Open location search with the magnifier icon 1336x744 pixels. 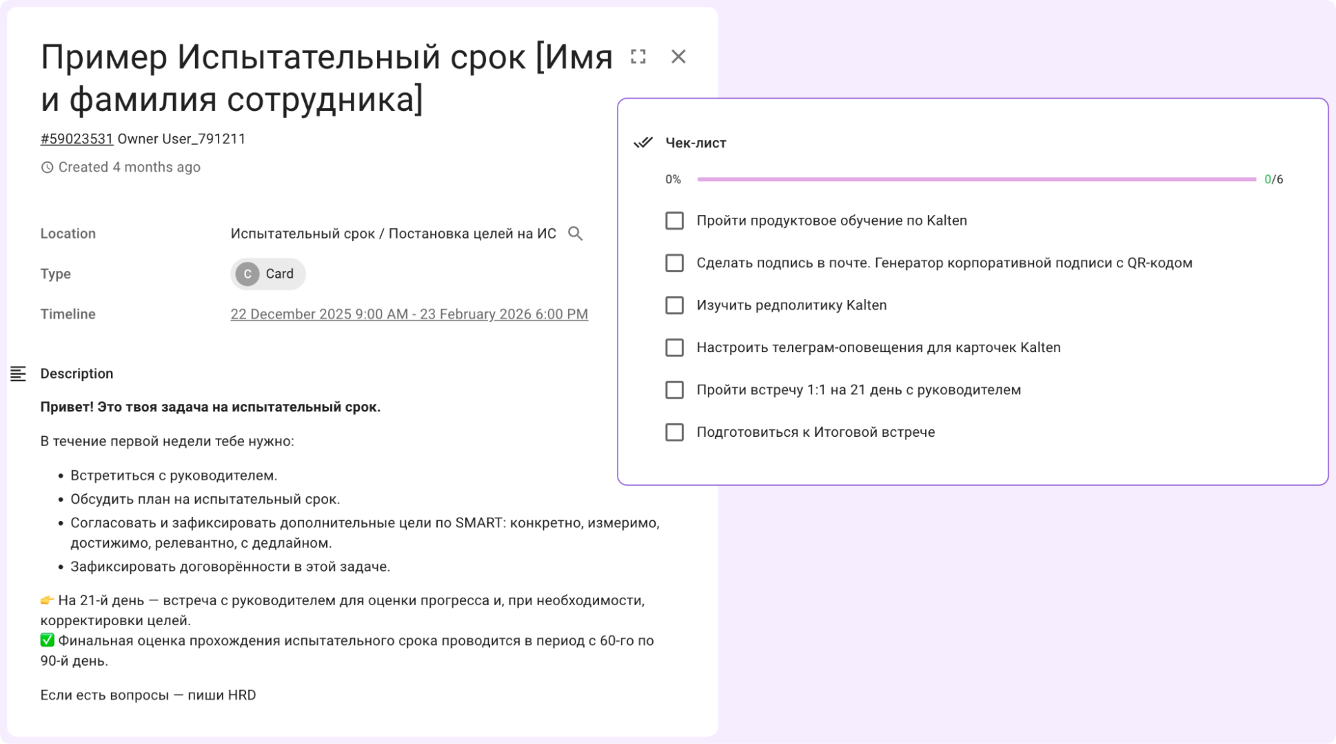tap(575, 234)
